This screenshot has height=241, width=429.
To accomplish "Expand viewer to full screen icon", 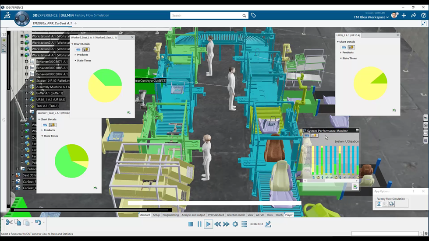I will [x=424, y=24].
